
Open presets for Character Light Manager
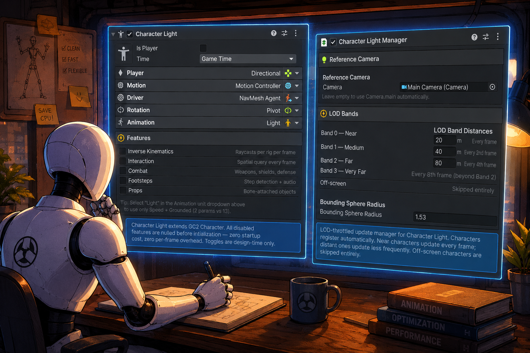(485, 37)
